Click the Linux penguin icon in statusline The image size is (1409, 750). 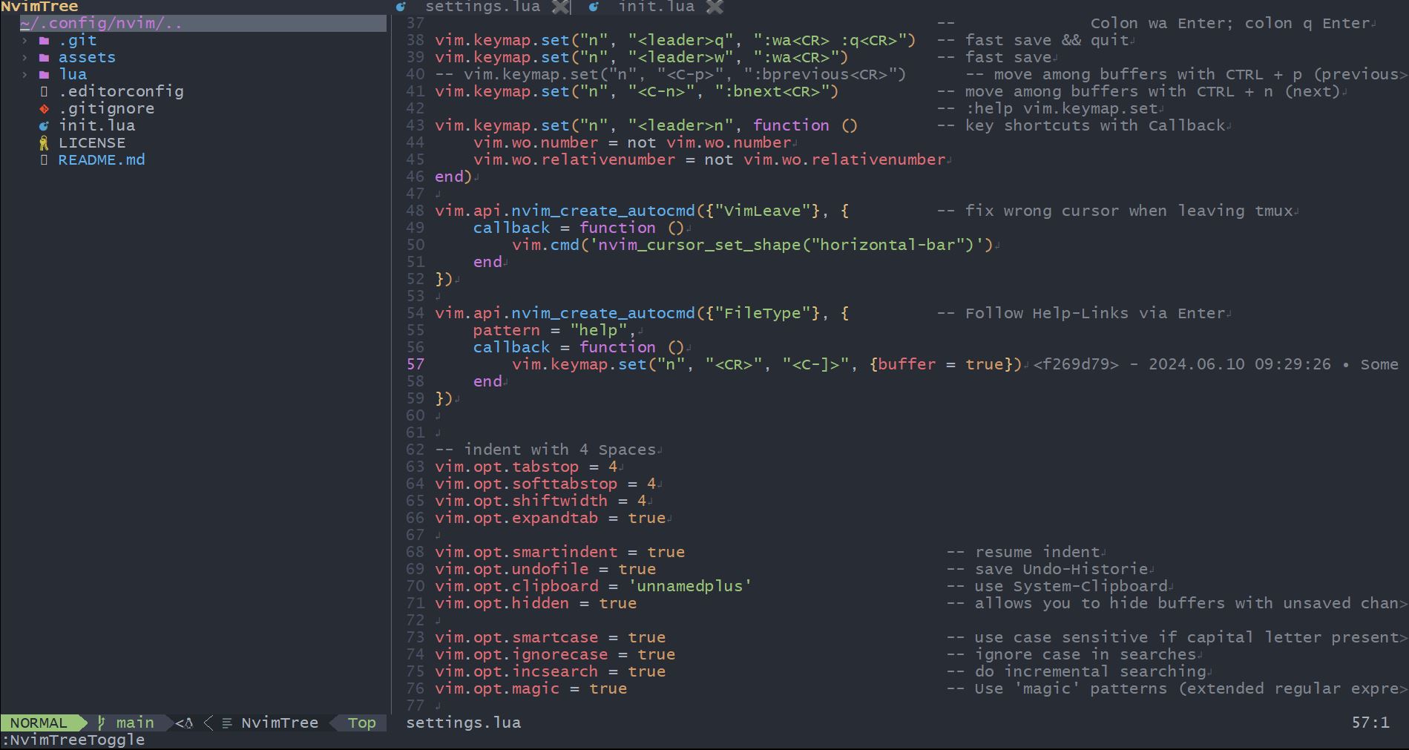188,723
